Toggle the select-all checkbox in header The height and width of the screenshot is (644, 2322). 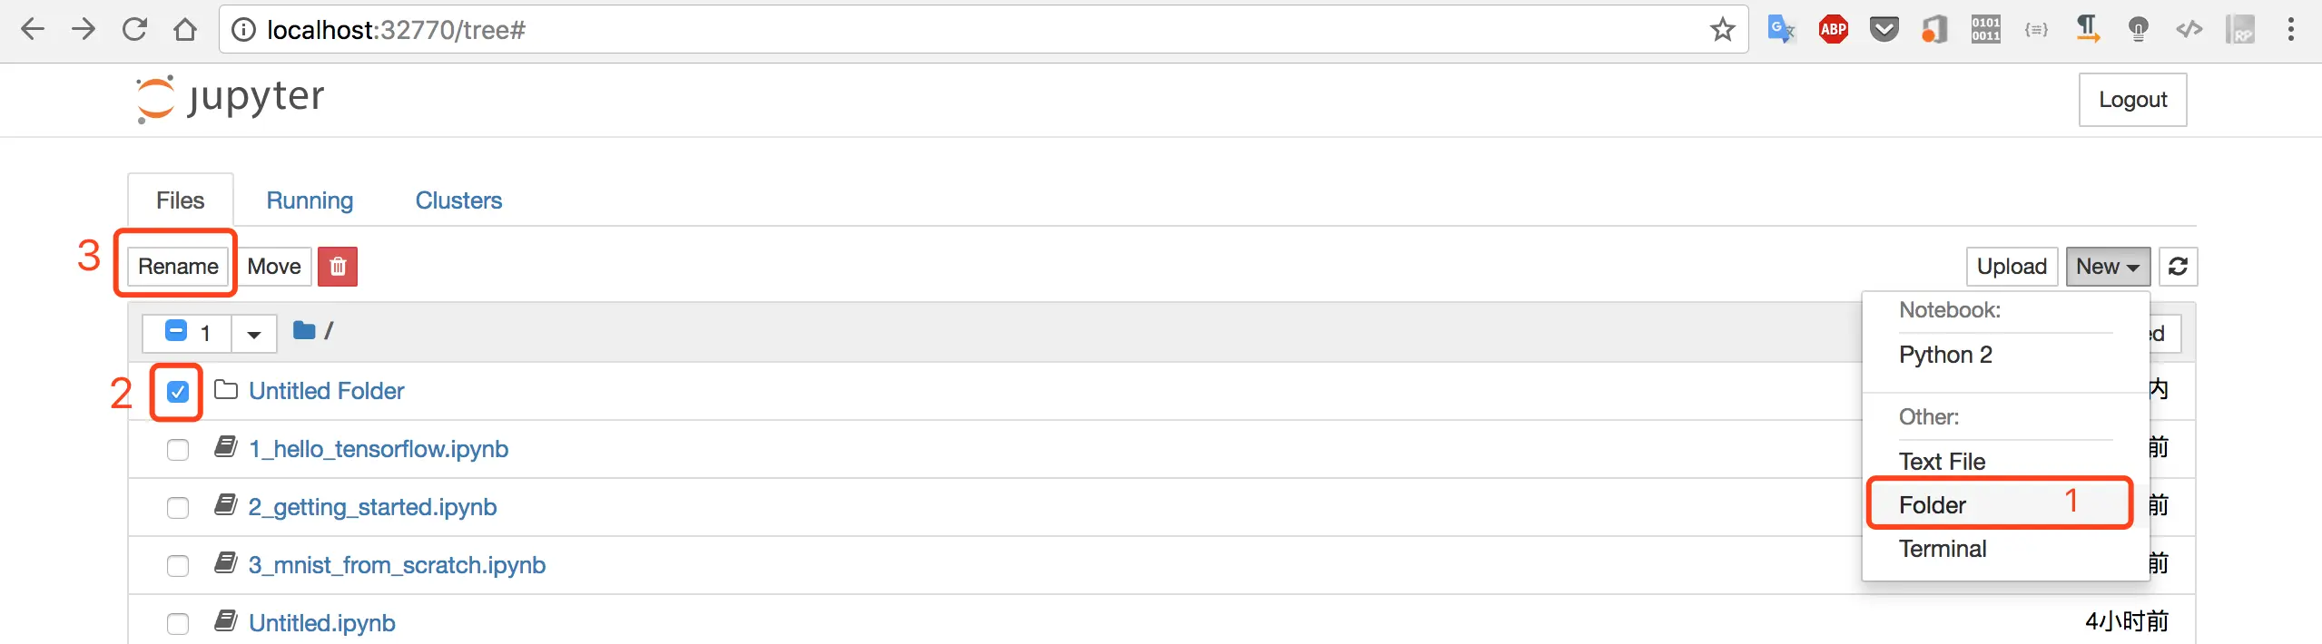(176, 331)
